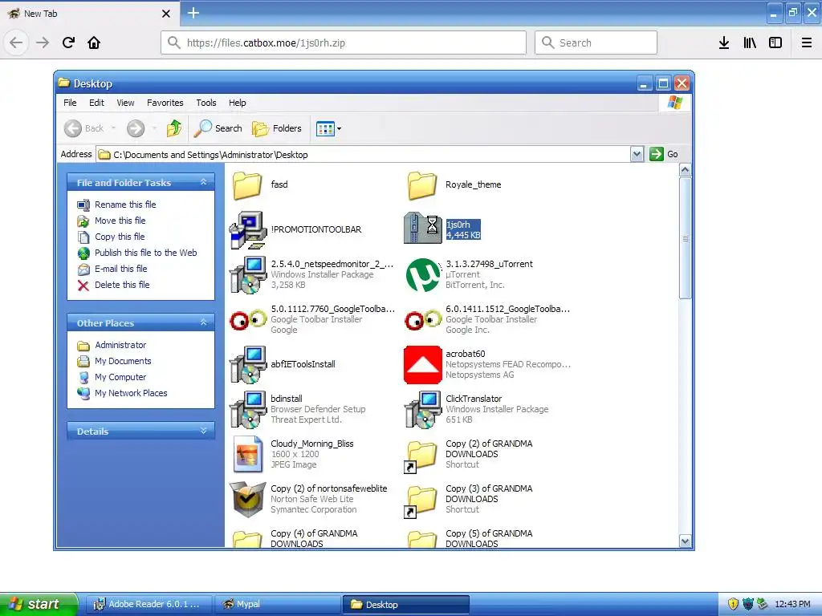Open the File menu

tap(70, 103)
